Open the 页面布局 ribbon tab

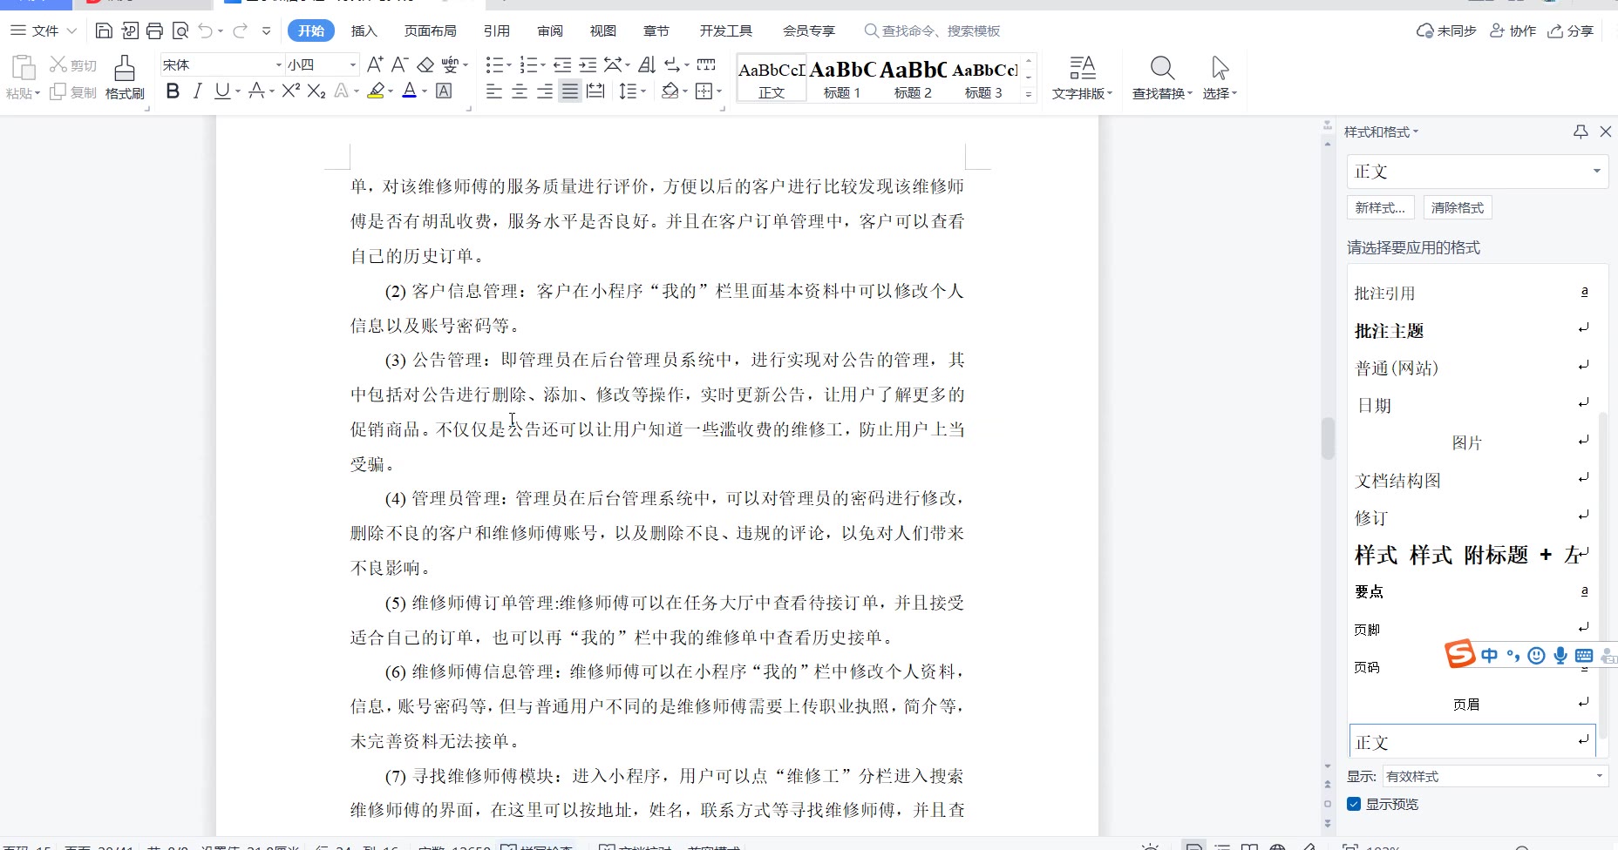point(430,31)
